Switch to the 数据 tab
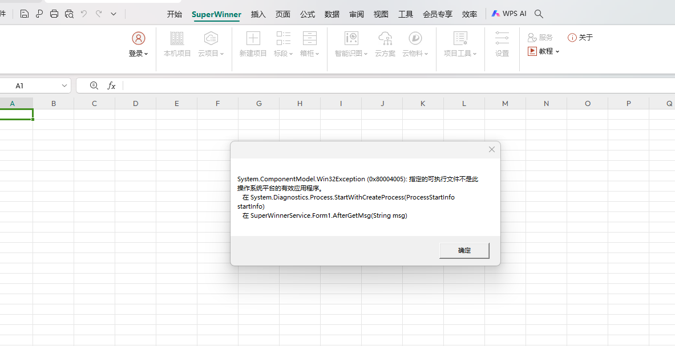The height and width of the screenshot is (346, 675). pos(332,14)
